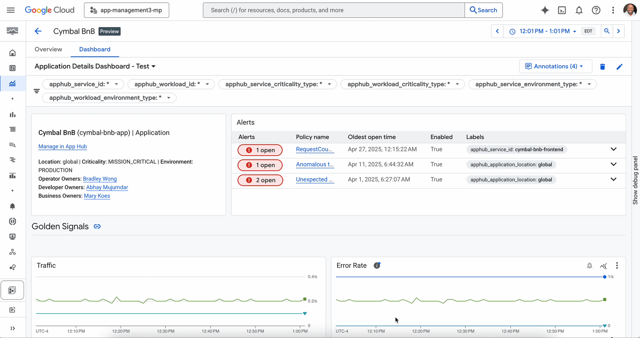Toggle the EDT timezone chip
This screenshot has height=338, width=640.
click(588, 31)
